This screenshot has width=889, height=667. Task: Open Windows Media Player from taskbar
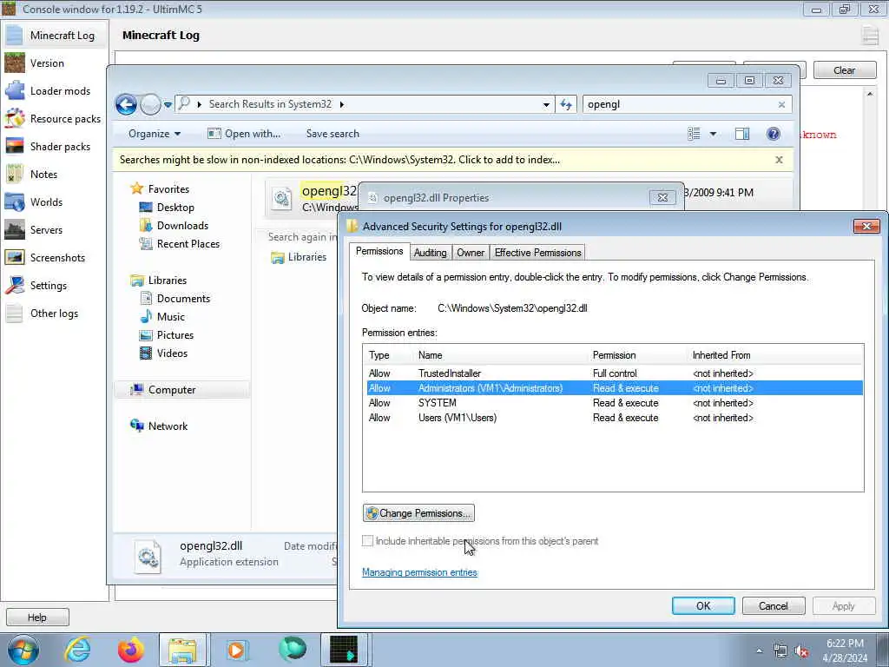[237, 650]
